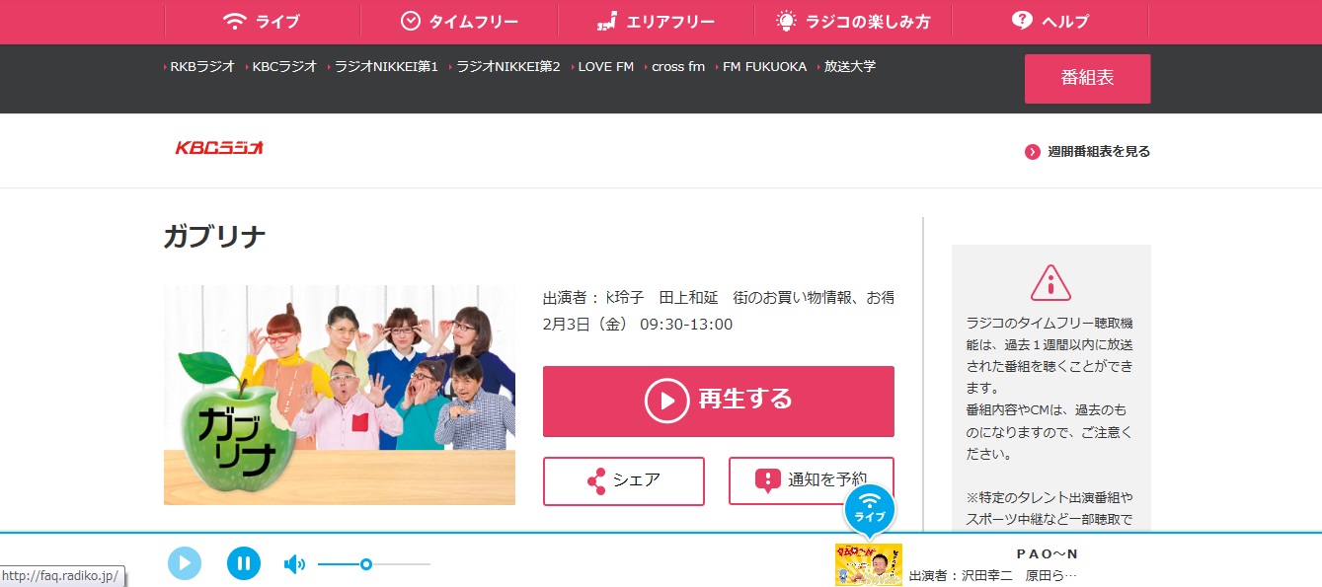Open the タイムフリー navigation tab
The width and height of the screenshot is (1322, 587).
[x=459, y=21]
